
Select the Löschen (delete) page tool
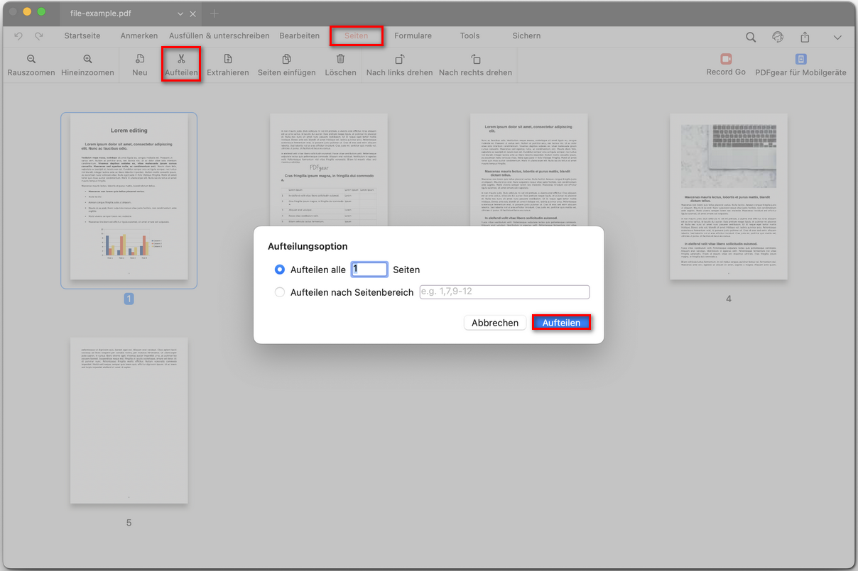click(x=340, y=64)
